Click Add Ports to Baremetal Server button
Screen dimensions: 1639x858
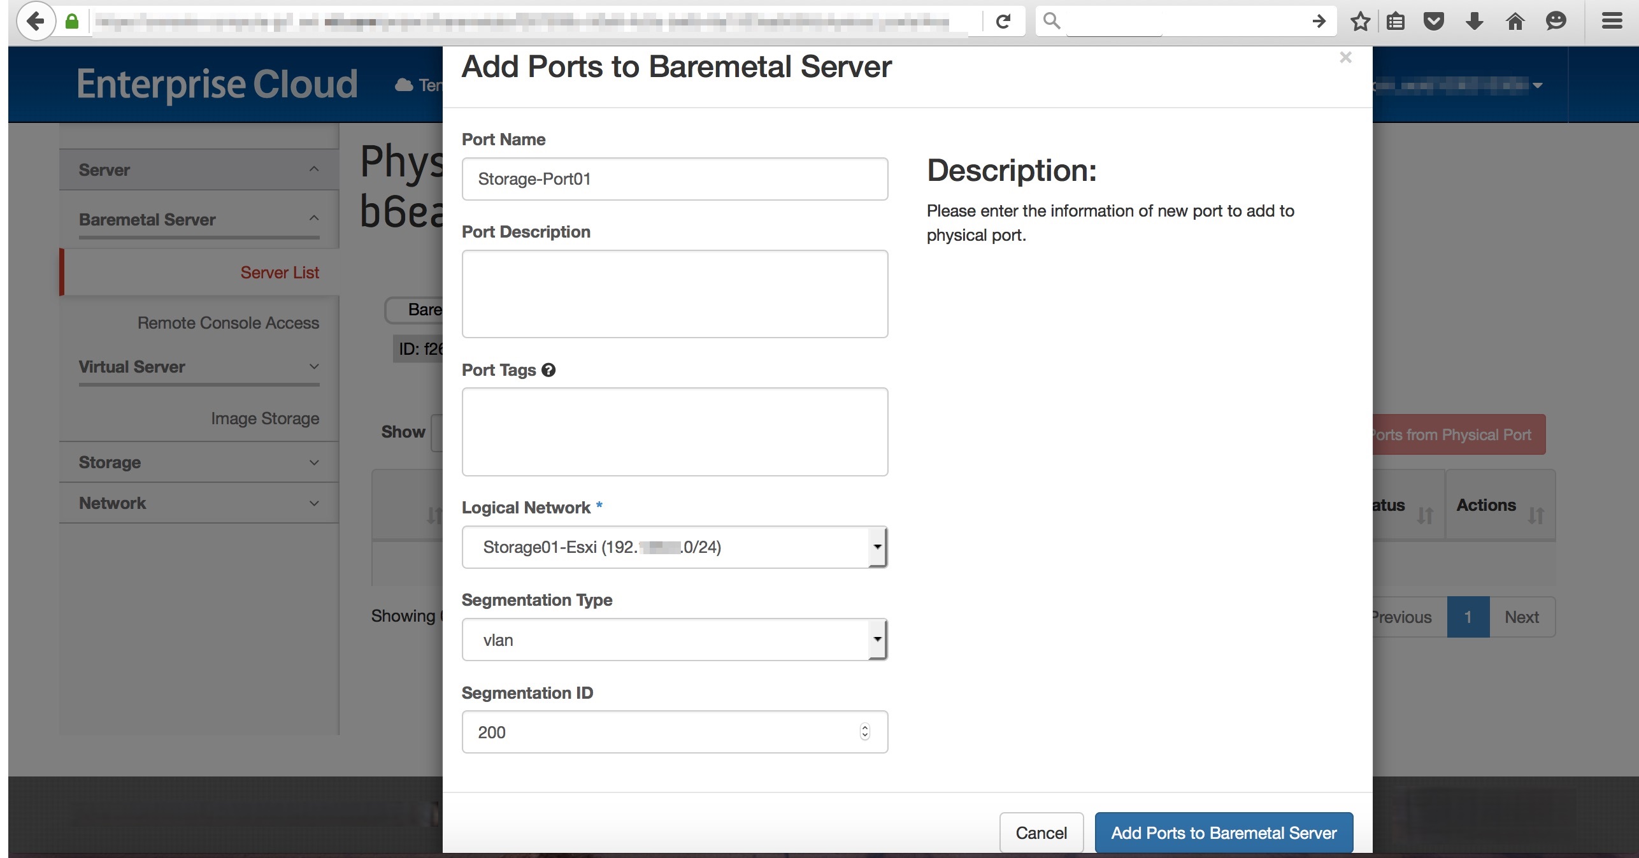(1223, 833)
